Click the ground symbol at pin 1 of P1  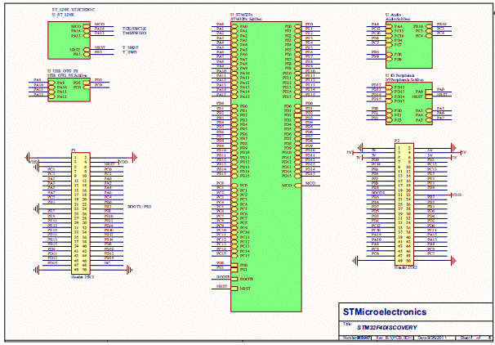[x=28, y=157]
